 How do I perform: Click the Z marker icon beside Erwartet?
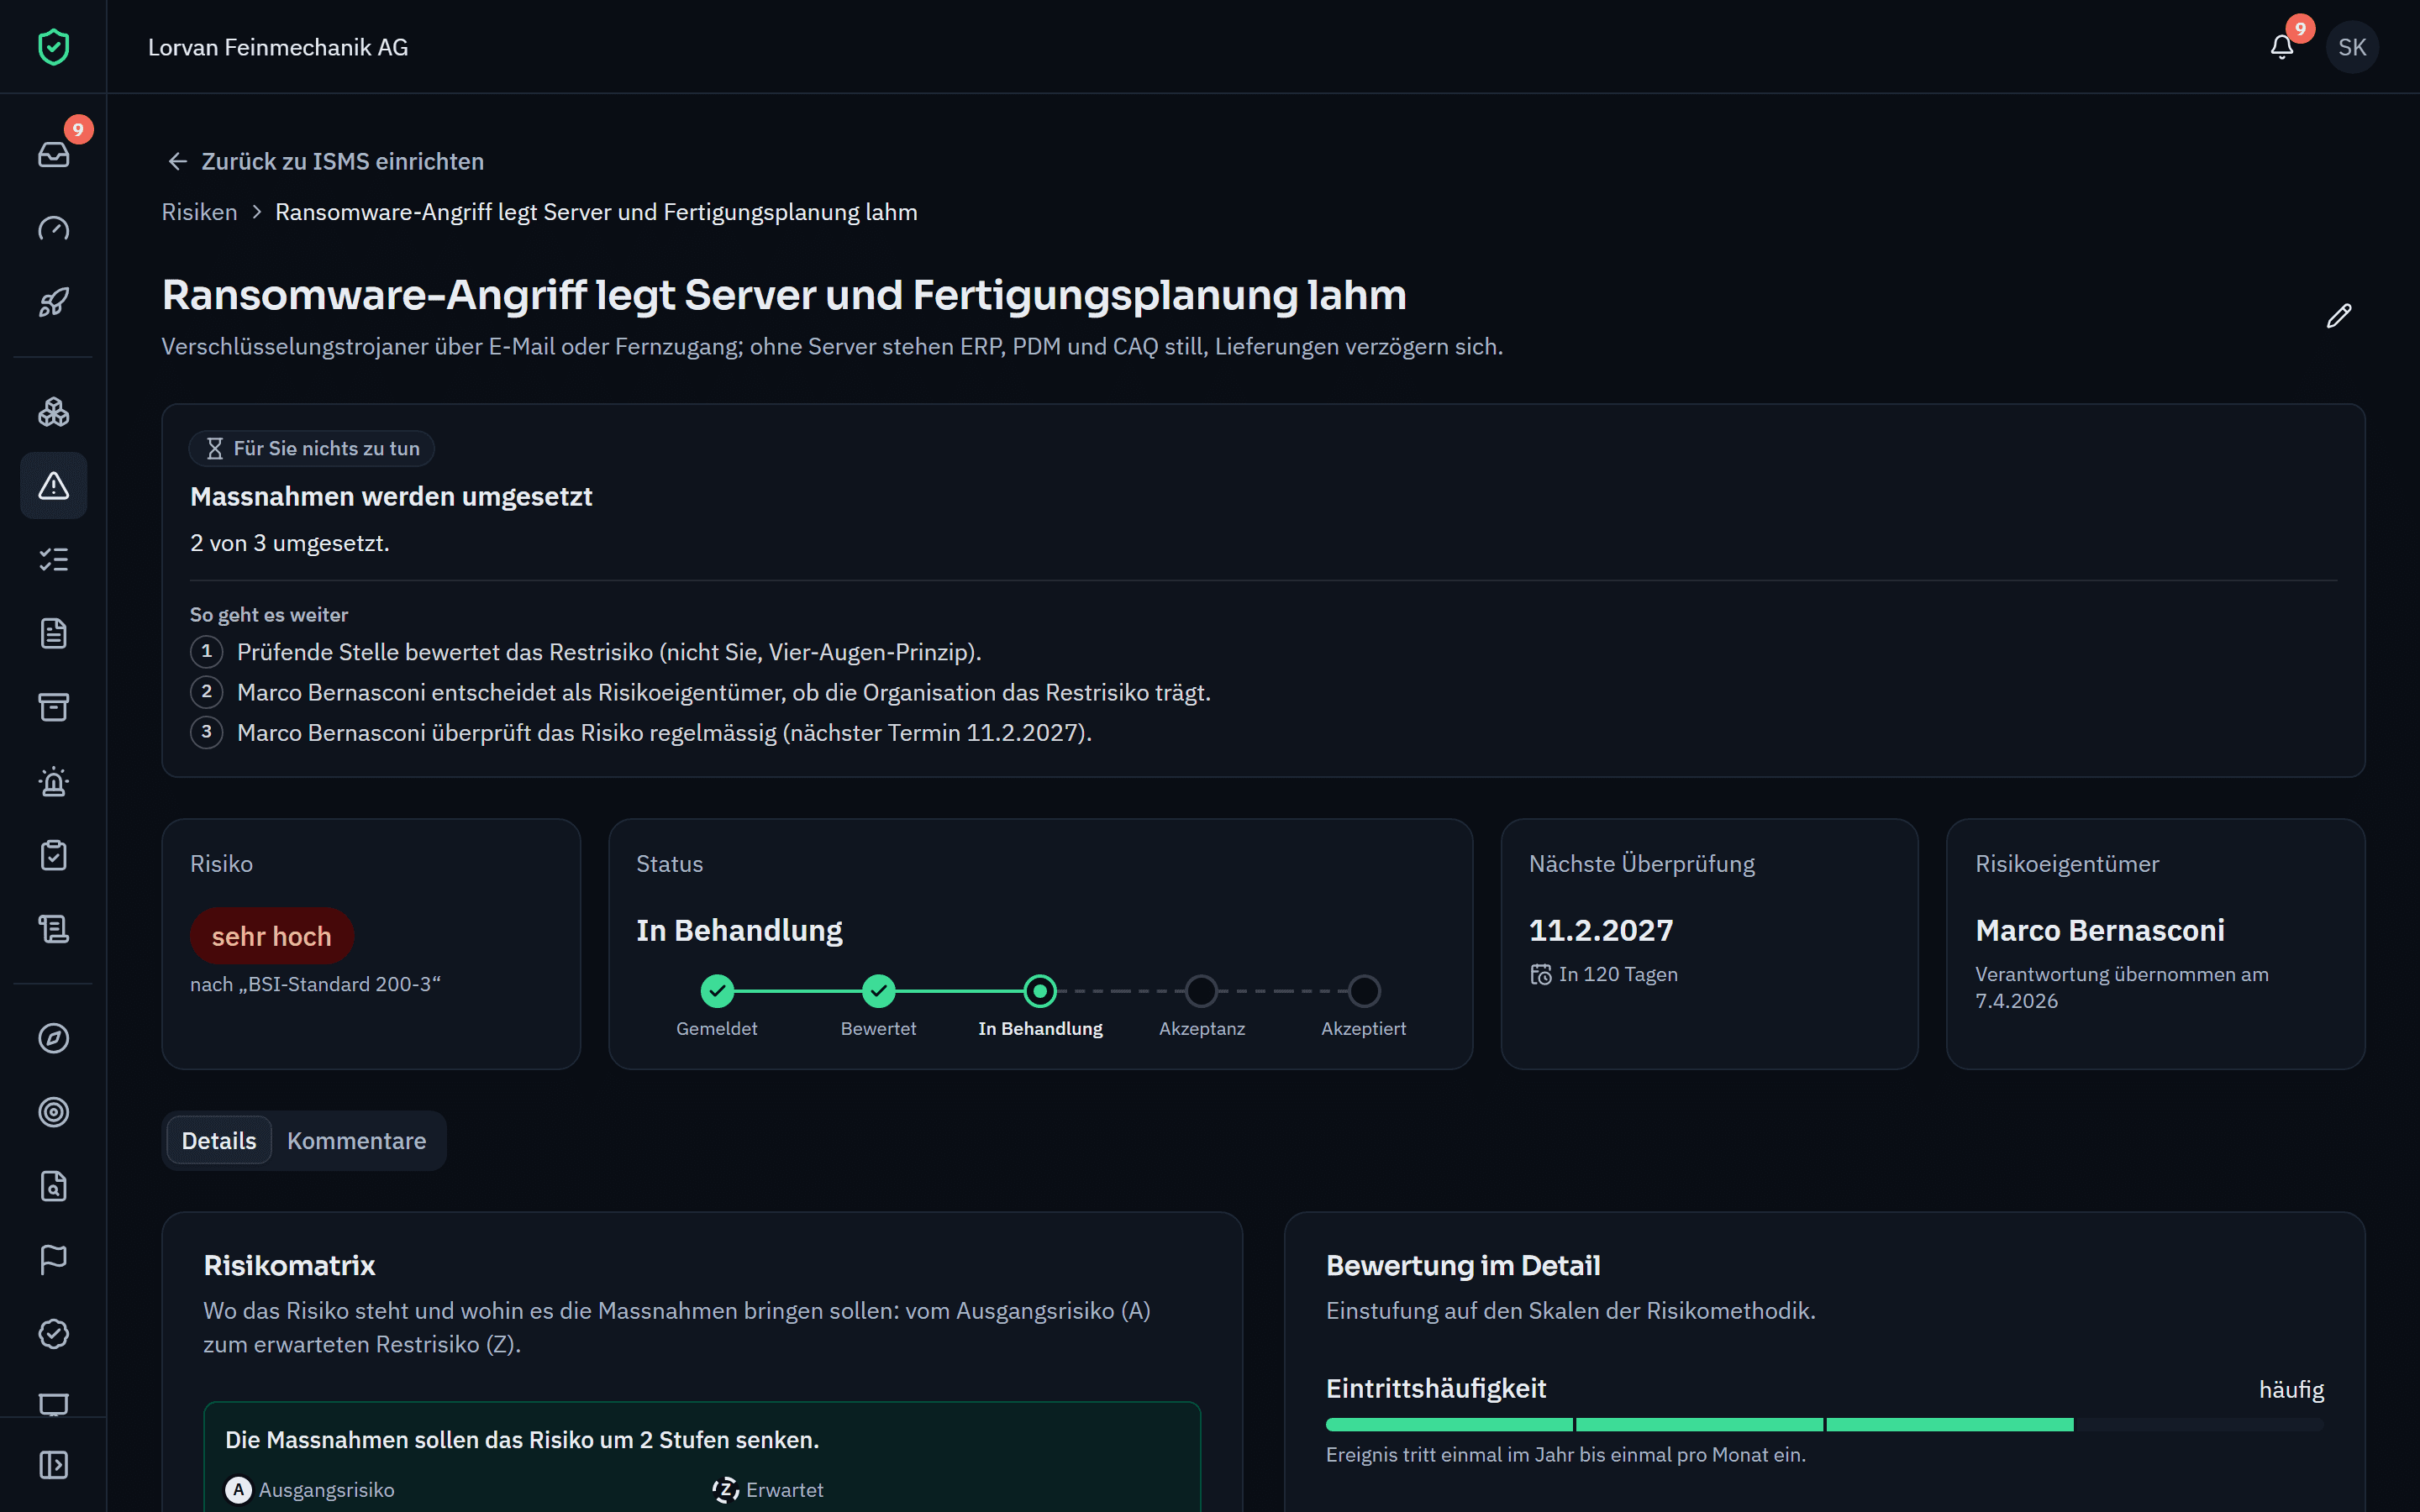[x=726, y=1490]
